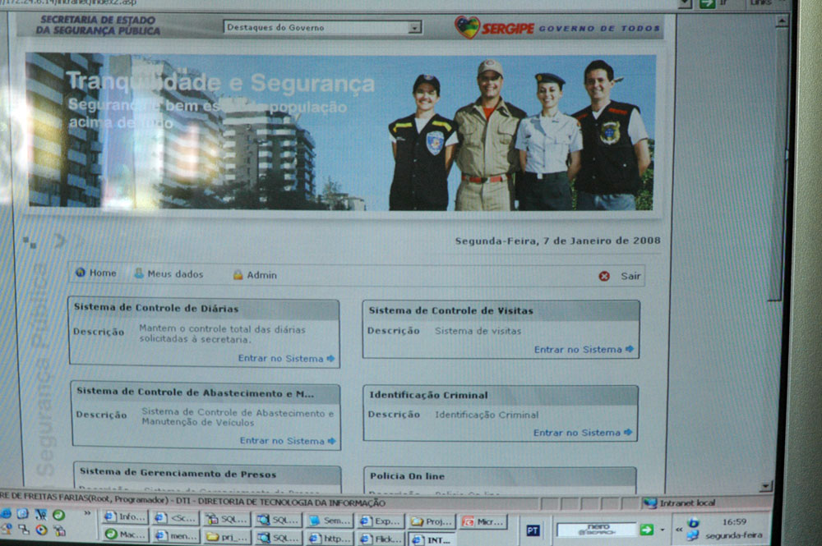Switch to the 'Micr...' taskbar window

483,521
